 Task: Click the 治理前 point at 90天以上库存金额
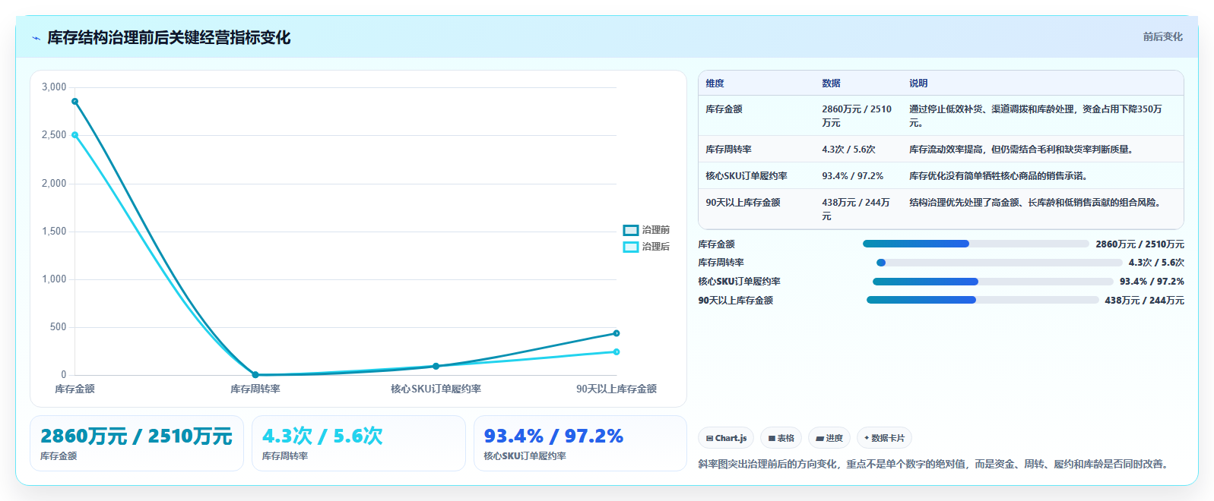(x=617, y=333)
